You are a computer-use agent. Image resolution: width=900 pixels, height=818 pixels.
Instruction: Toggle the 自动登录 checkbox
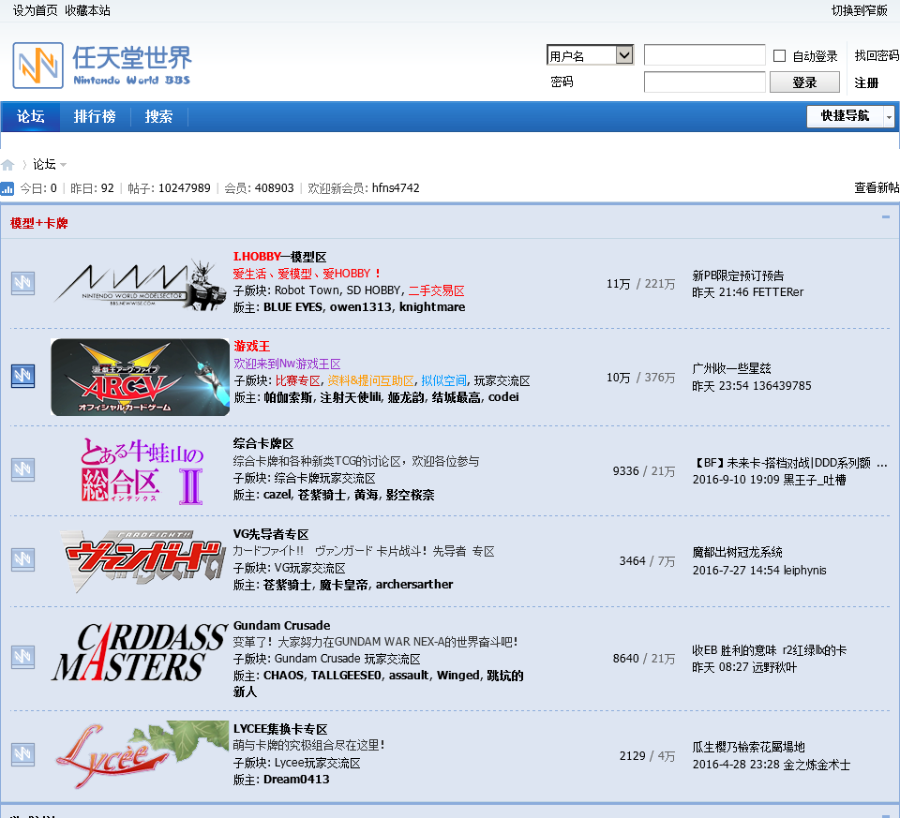(x=779, y=55)
